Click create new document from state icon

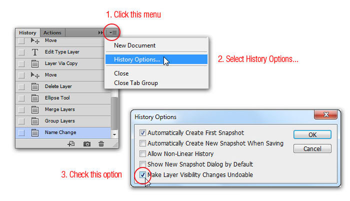coord(71,144)
